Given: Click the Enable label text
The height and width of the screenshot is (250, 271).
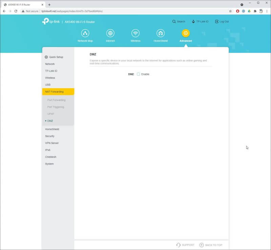Looking at the screenshot, I should click(145, 74).
